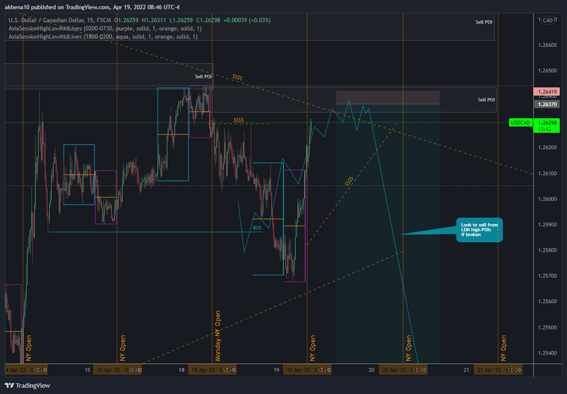This screenshot has width=567, height=394.
Task: Click the 1.26500 price axis value
Action: pos(547,70)
